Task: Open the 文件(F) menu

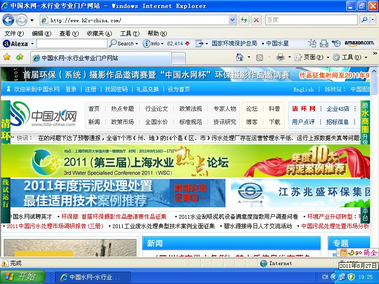Action: pyautogui.click(x=14, y=33)
